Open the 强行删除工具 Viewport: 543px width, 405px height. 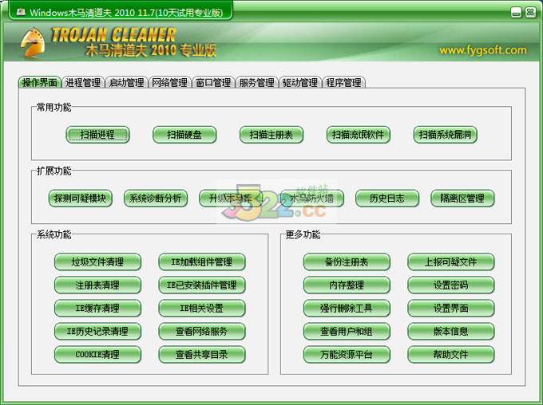click(x=347, y=309)
